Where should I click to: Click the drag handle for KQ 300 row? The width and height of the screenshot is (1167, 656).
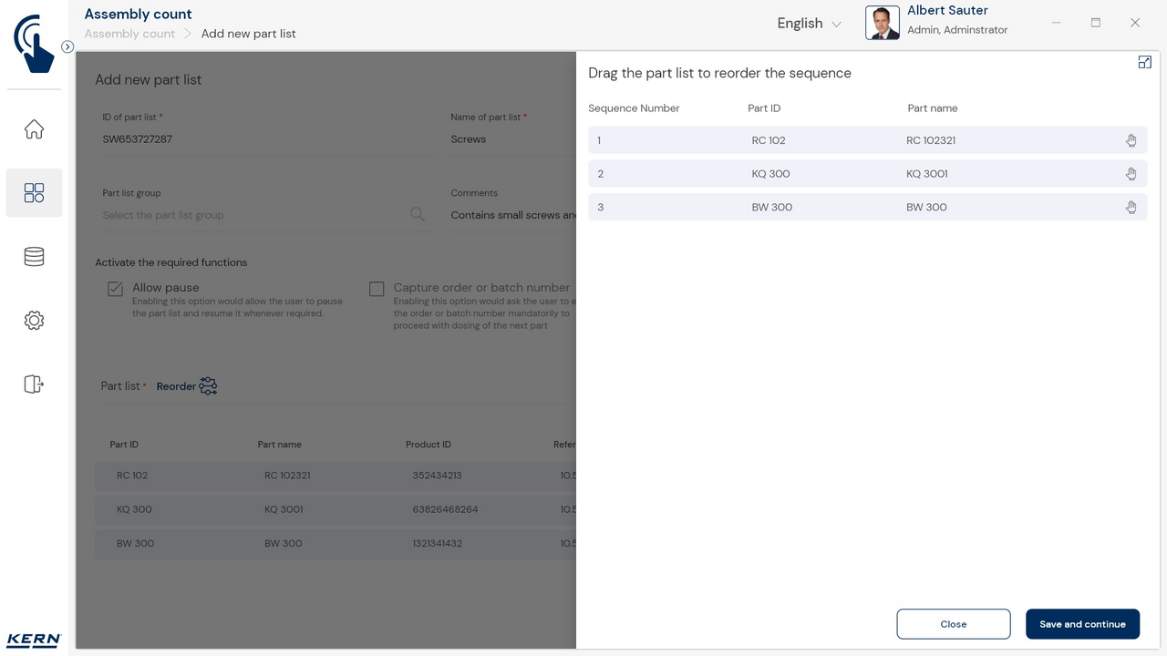pyautogui.click(x=1131, y=174)
